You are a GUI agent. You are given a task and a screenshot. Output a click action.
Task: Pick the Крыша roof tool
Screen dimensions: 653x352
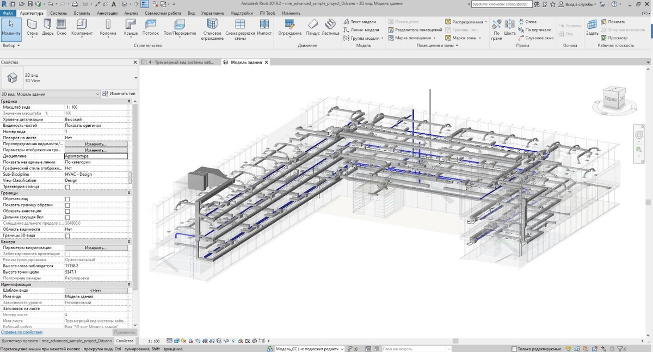point(131,27)
